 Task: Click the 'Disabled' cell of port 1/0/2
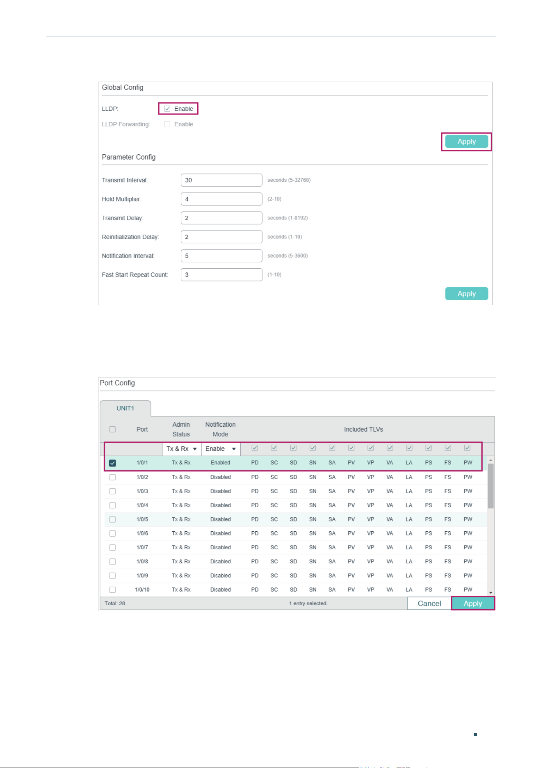coord(220,477)
